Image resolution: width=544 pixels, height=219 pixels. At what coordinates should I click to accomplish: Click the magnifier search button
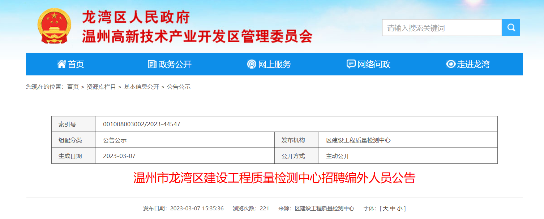click(511, 27)
